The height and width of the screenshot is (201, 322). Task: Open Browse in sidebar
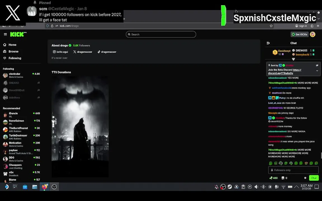(x=11, y=51)
